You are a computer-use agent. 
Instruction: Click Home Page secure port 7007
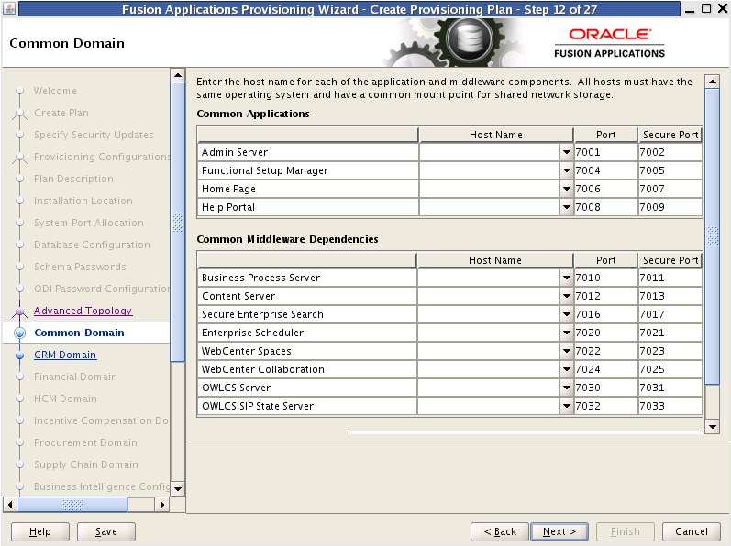(x=670, y=189)
